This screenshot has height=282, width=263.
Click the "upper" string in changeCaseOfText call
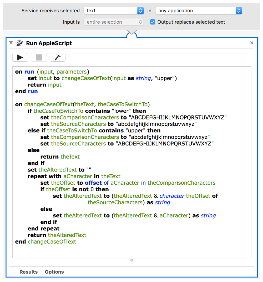click(x=165, y=78)
